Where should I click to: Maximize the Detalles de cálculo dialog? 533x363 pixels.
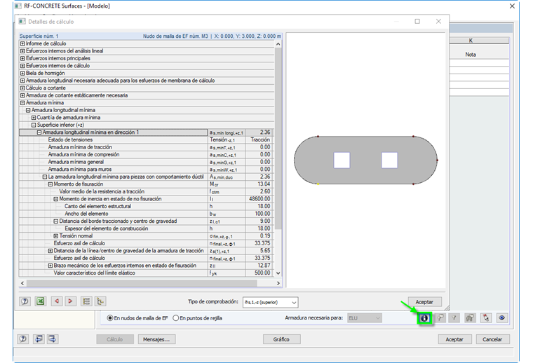pos(417,22)
